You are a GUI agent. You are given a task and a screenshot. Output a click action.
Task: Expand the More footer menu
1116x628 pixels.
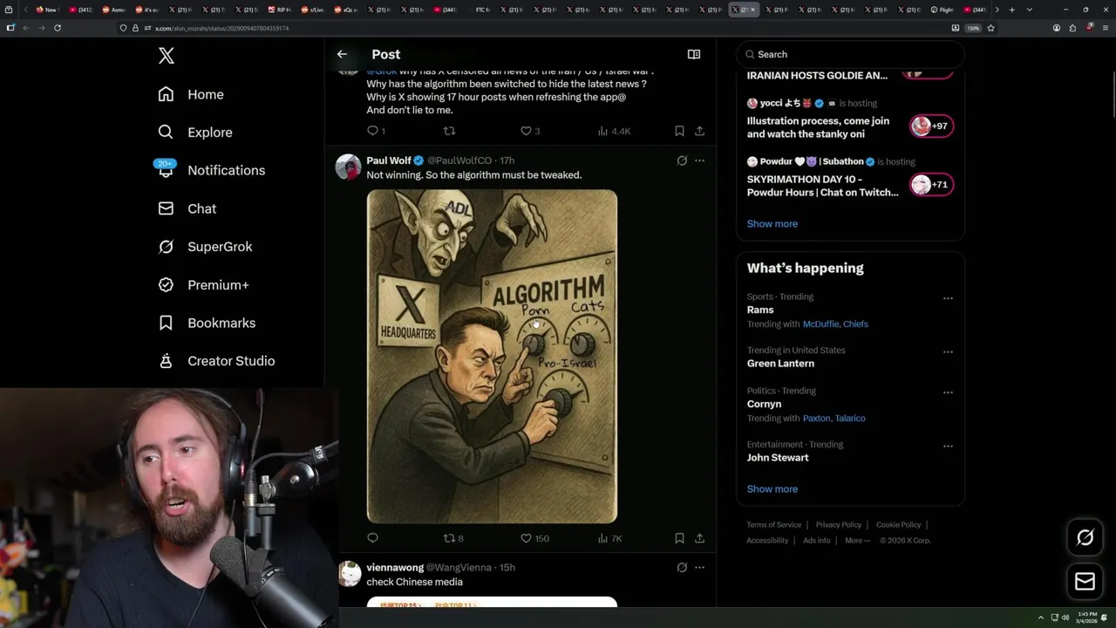[x=857, y=541]
